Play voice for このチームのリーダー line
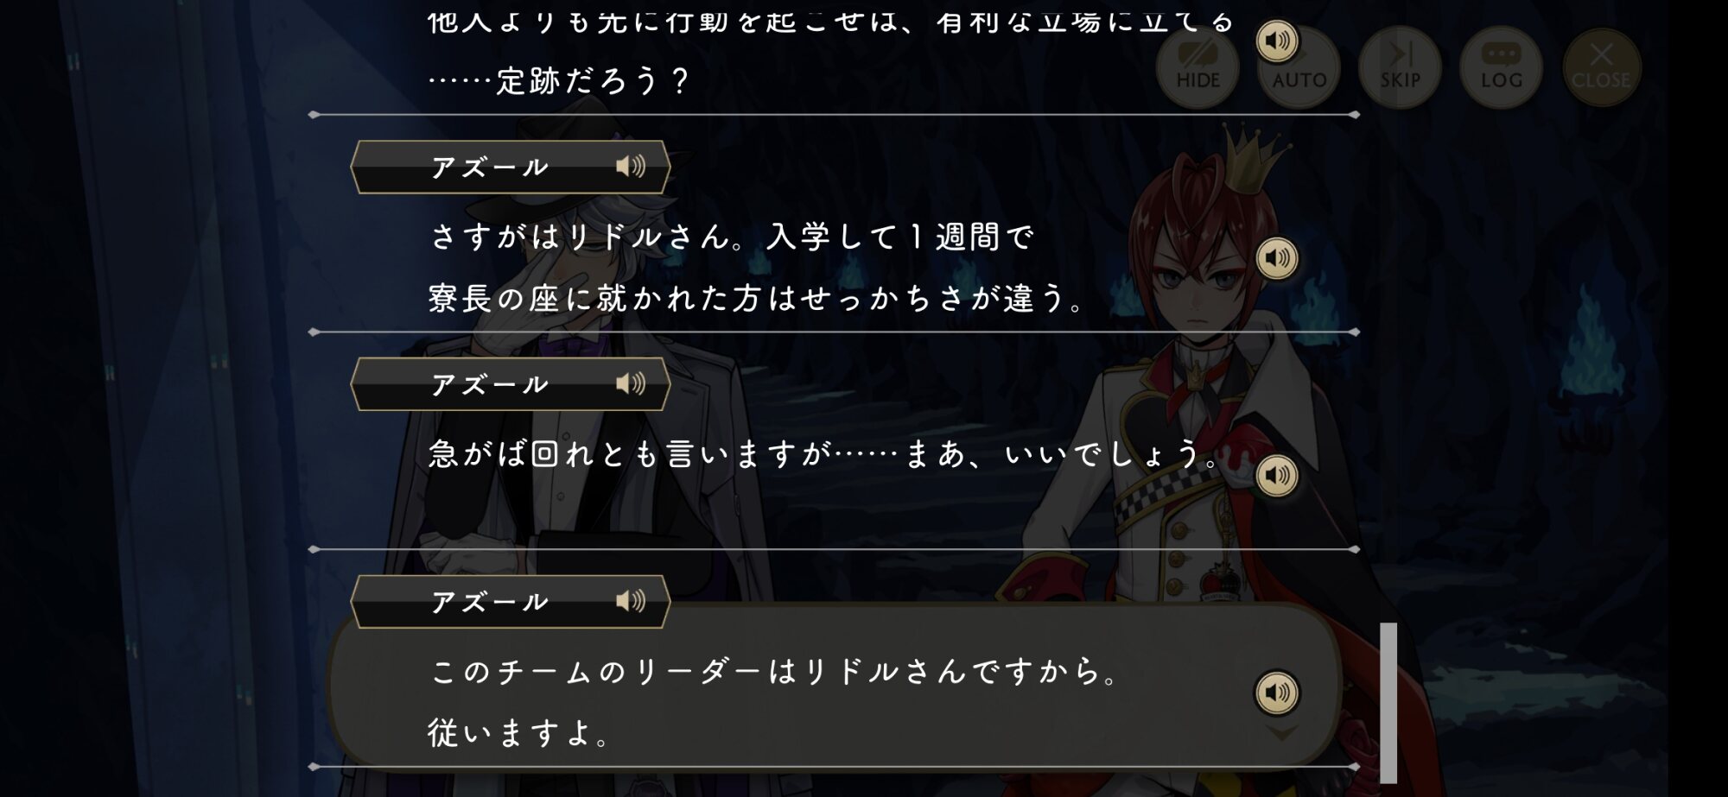Image resolution: width=1728 pixels, height=797 pixels. click(x=1277, y=693)
